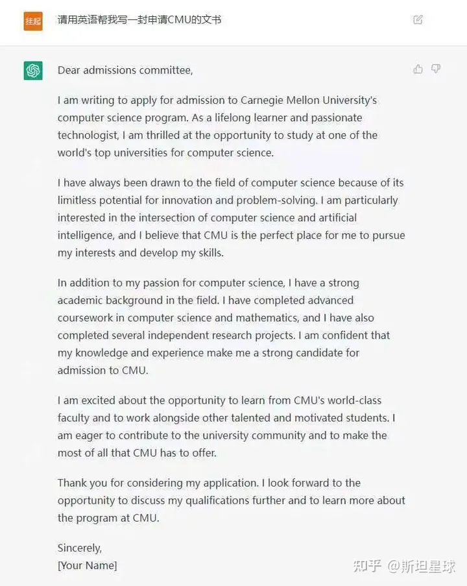Click the paragraph starting 'Thank you for considering'
This screenshot has width=467, height=586.
pyautogui.click(x=232, y=500)
